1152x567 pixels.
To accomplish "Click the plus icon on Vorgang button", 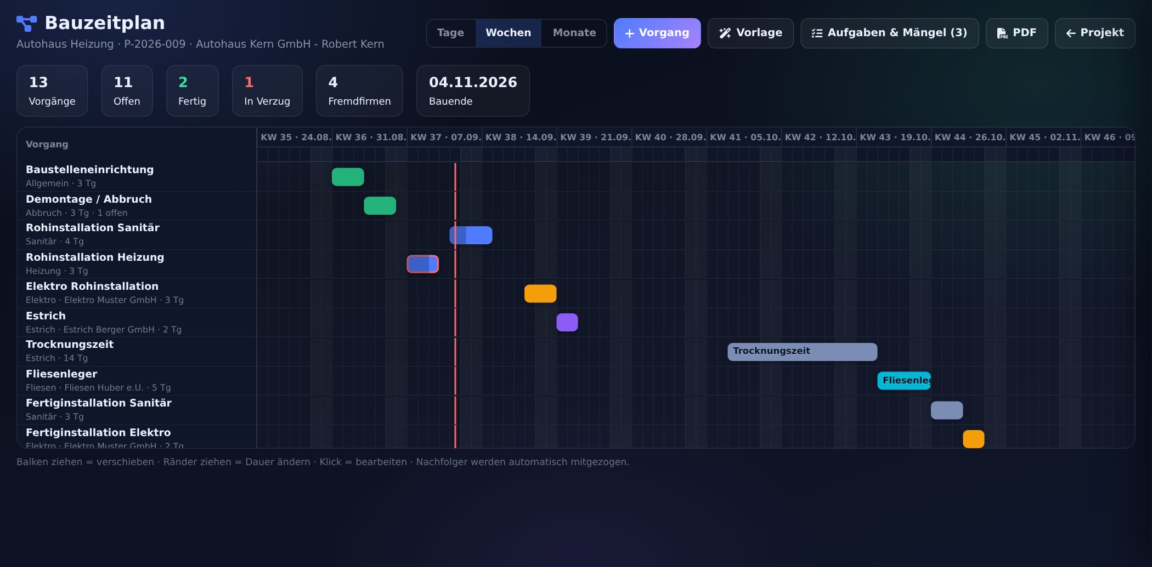I will (x=630, y=33).
